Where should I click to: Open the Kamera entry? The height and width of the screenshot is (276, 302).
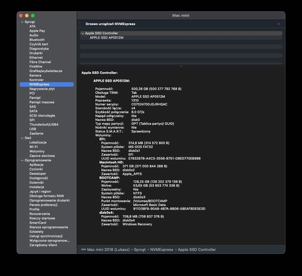35,75
